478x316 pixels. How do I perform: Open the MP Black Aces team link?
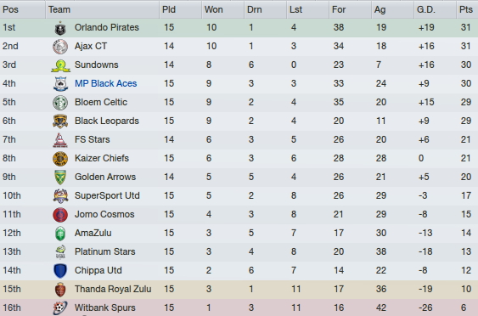tap(106, 83)
